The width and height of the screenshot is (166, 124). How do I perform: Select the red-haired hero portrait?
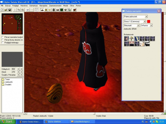click(131, 44)
